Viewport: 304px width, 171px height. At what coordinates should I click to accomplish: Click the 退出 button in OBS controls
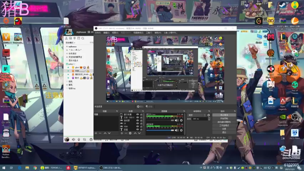click(x=224, y=132)
